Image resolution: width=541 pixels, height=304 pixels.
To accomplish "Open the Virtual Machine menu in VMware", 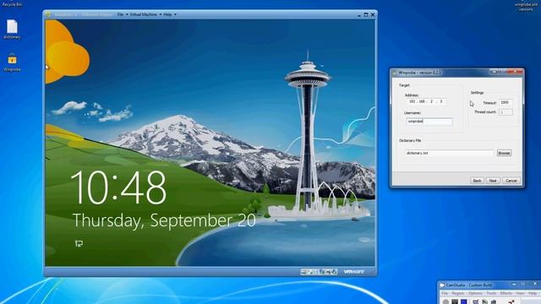I will click(145, 14).
